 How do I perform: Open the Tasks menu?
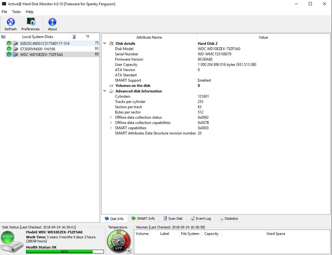coord(16,12)
